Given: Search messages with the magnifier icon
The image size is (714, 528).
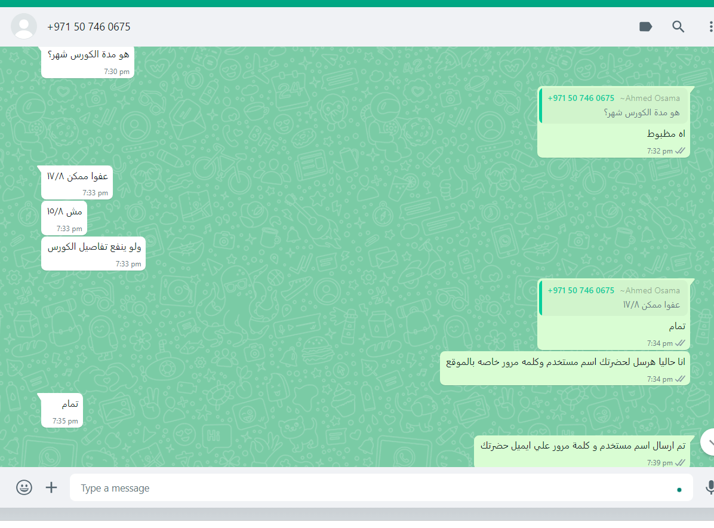Looking at the screenshot, I should pyautogui.click(x=679, y=27).
